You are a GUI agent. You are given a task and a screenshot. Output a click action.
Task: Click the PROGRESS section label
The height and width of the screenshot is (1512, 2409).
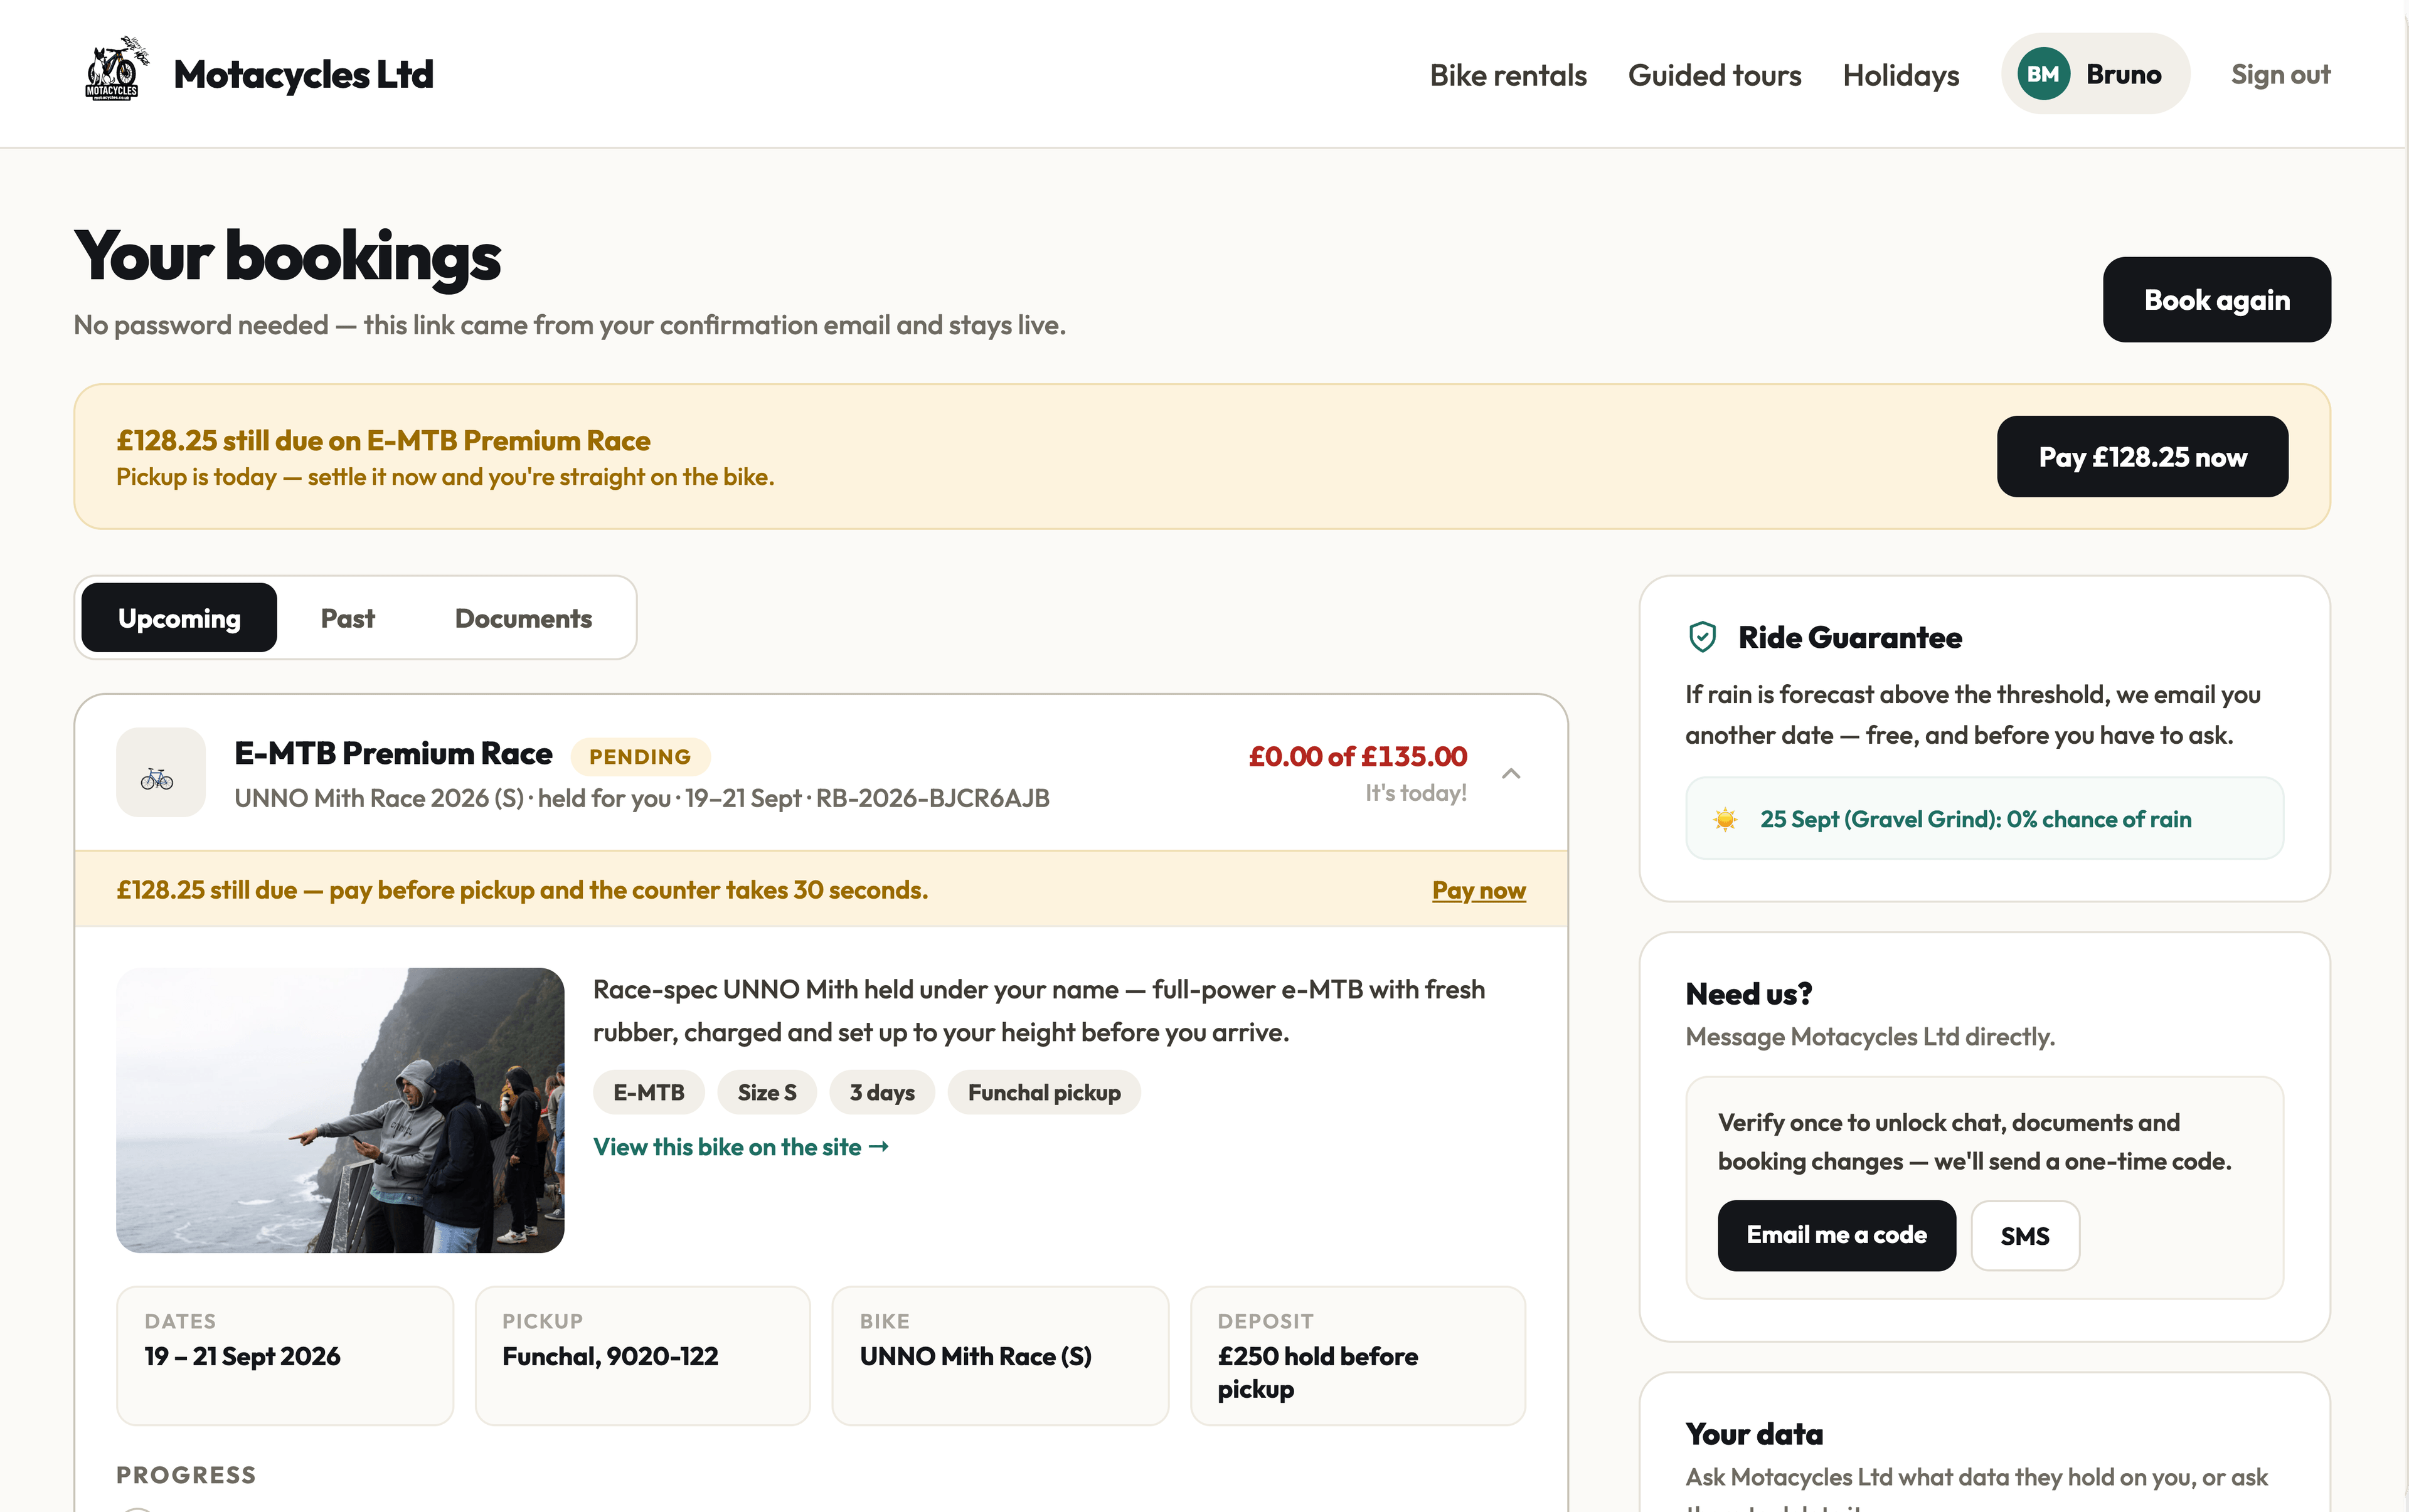(186, 1474)
